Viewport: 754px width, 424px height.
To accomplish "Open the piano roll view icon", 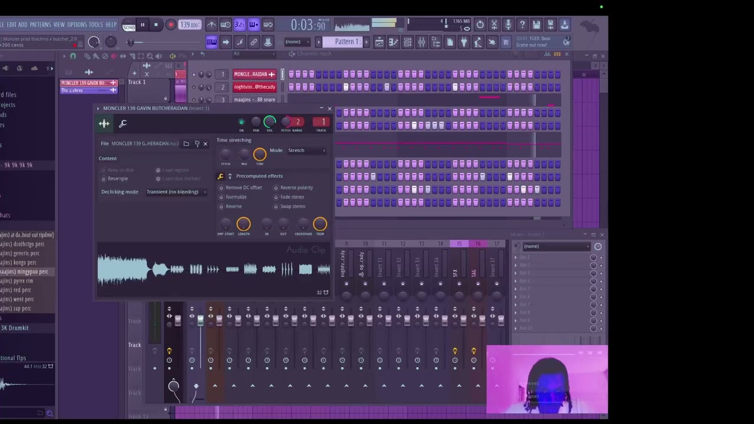I will tap(393, 42).
